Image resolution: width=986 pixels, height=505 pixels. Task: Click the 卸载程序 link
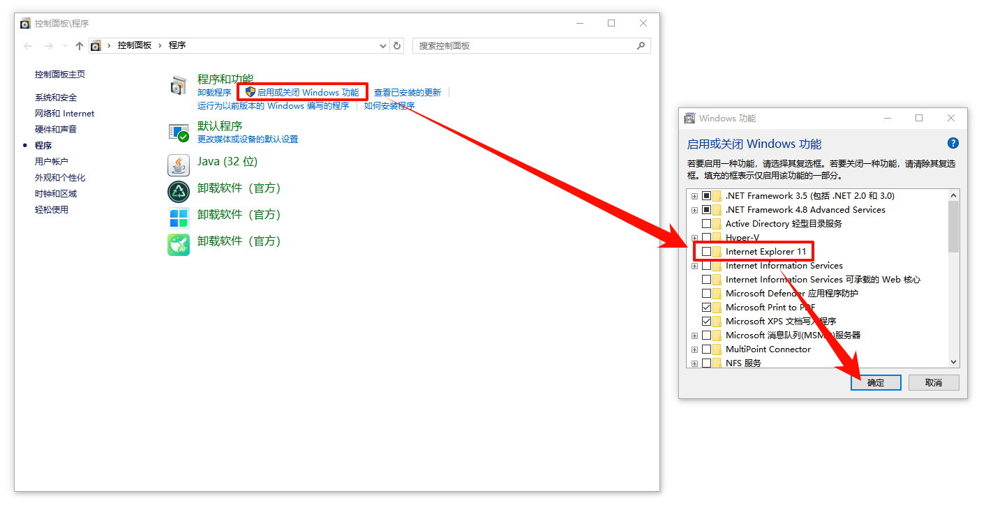(x=214, y=93)
